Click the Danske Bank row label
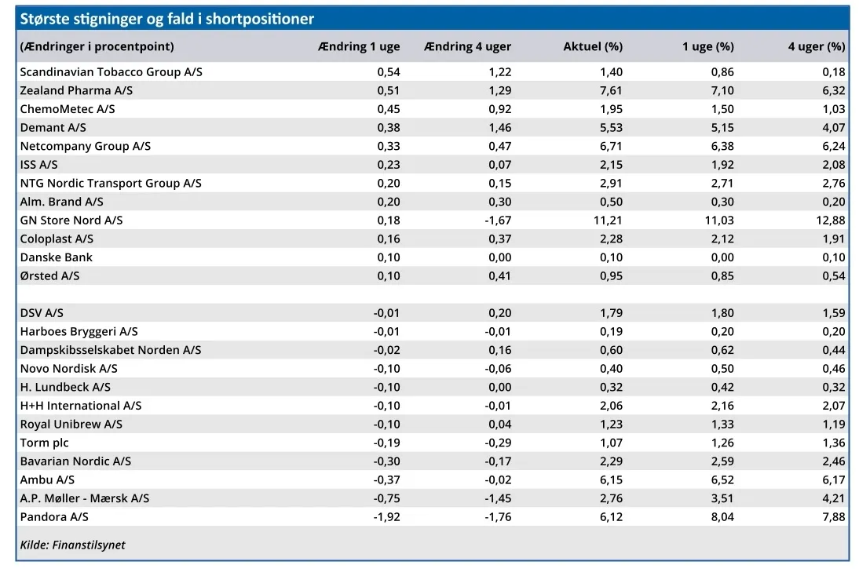859x576 pixels. [x=56, y=257]
